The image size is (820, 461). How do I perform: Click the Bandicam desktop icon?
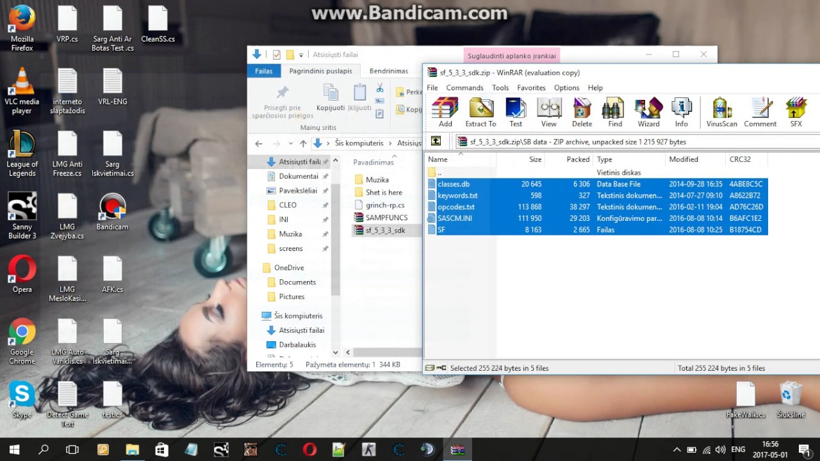tap(112, 213)
